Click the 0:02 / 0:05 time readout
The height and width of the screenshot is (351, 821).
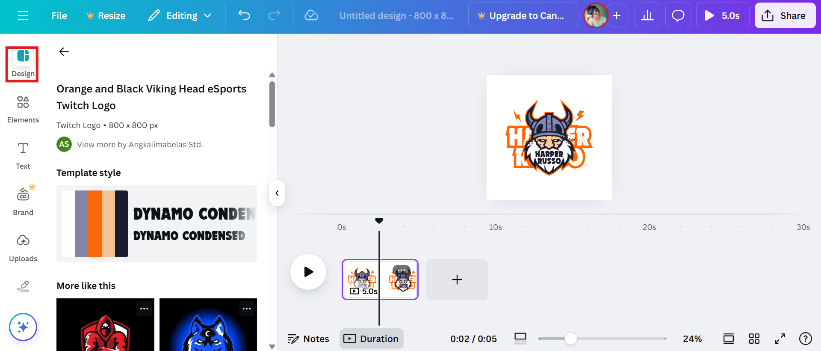(473, 339)
